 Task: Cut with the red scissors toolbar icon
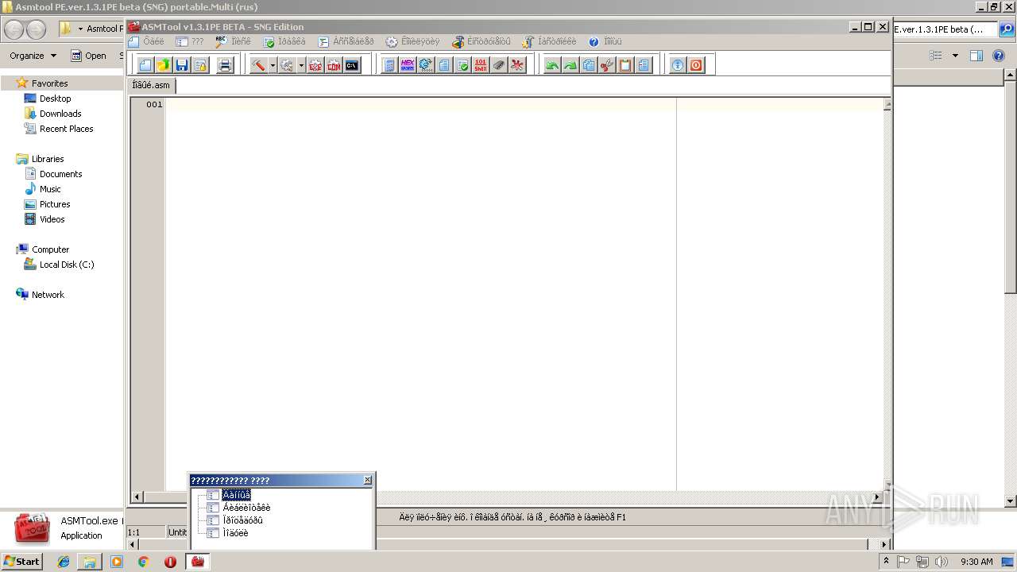(606, 65)
